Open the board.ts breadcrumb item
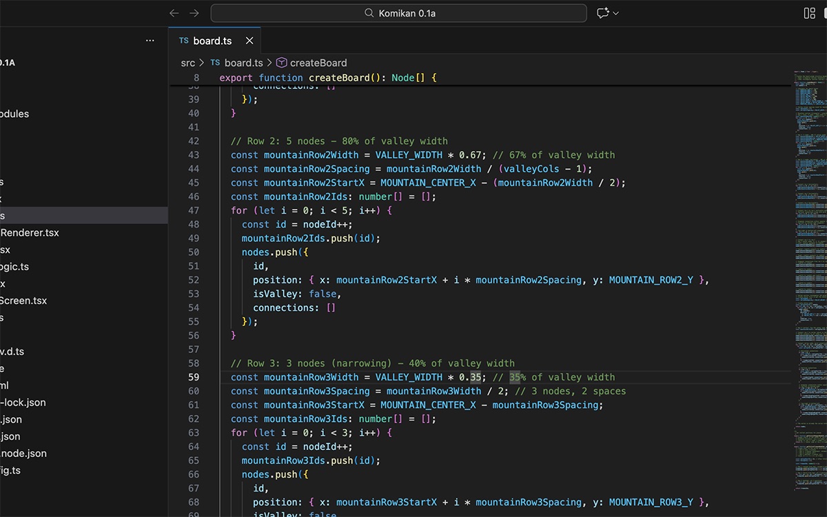Screen dimensions: 827x517 point(243,63)
